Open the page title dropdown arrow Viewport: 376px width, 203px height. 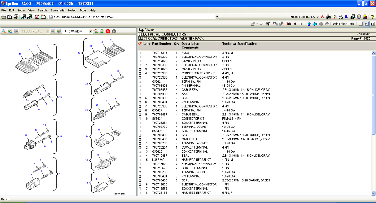[217, 17]
